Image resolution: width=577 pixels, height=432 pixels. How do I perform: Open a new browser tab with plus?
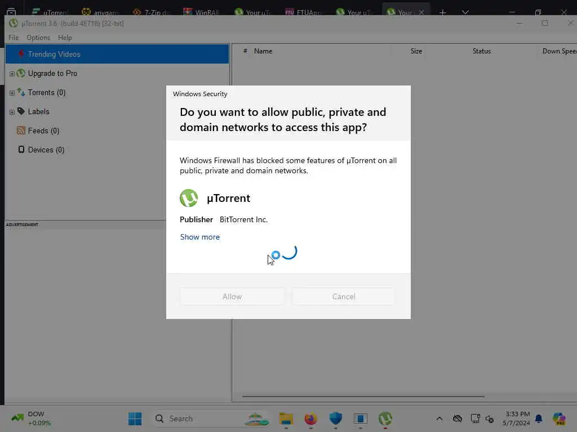coord(443,12)
